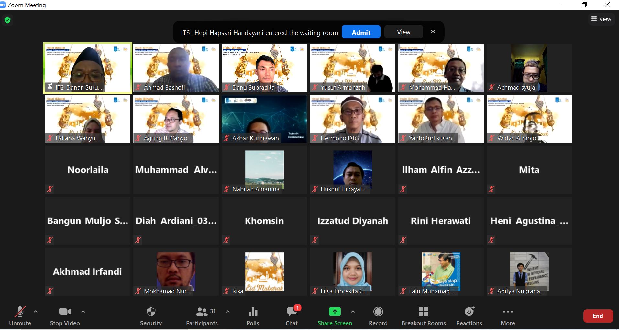This screenshot has height=330, width=619.
Task: Open the View layout menu
Action: coord(601,19)
